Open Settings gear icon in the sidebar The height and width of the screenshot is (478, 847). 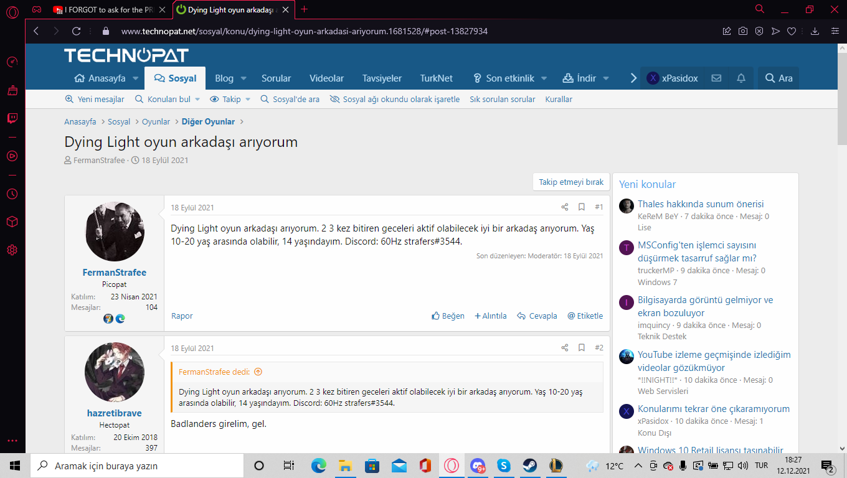click(x=12, y=250)
